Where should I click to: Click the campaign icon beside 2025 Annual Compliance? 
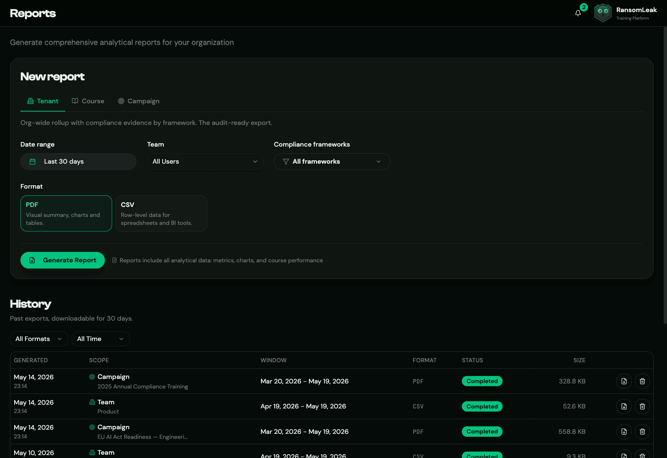click(x=92, y=377)
